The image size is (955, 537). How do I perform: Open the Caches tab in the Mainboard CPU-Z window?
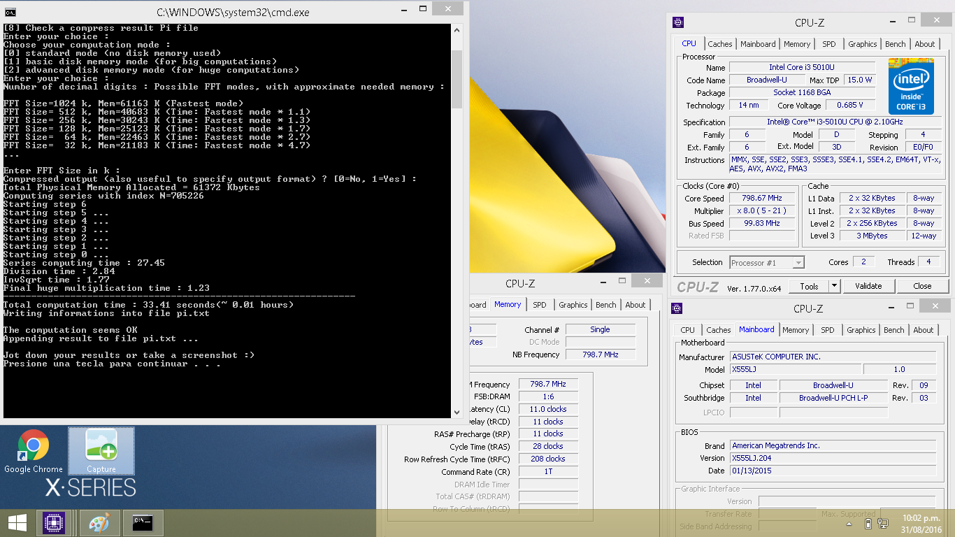click(718, 330)
